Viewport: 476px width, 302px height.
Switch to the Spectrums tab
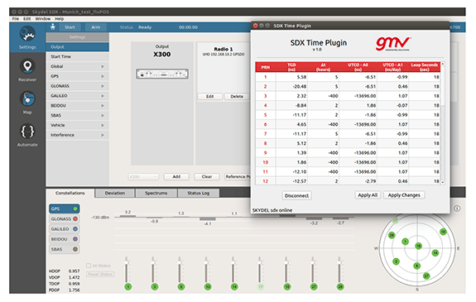[156, 193]
